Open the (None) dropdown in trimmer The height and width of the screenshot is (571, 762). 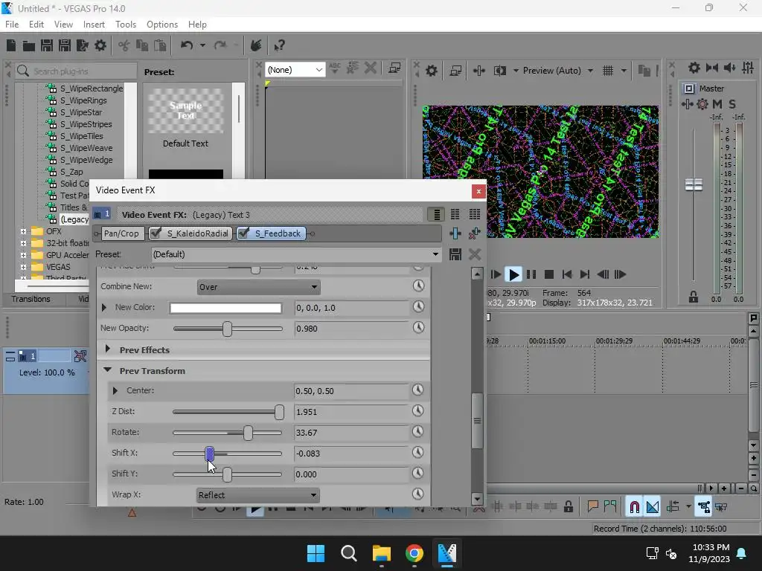pos(295,70)
